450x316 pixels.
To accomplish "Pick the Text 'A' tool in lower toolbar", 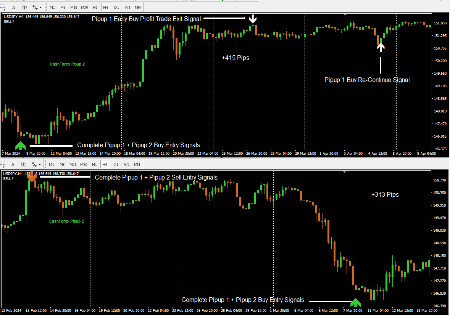I will point(13,164).
